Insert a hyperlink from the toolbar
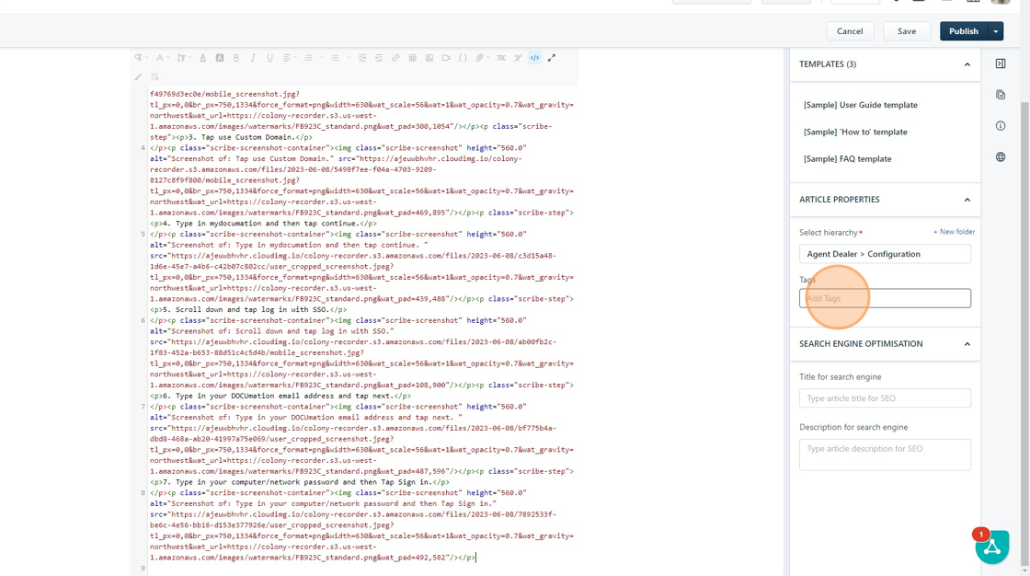1030x576 pixels. 395,58
